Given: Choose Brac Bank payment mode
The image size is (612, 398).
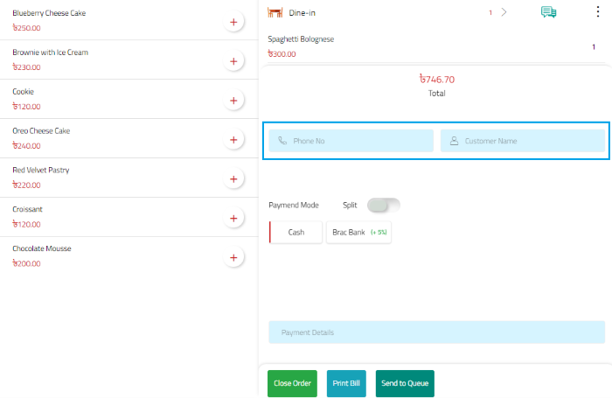Looking at the screenshot, I should point(358,233).
